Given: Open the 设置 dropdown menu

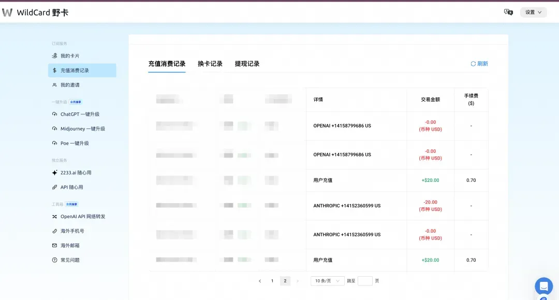Looking at the screenshot, I should tap(533, 12).
